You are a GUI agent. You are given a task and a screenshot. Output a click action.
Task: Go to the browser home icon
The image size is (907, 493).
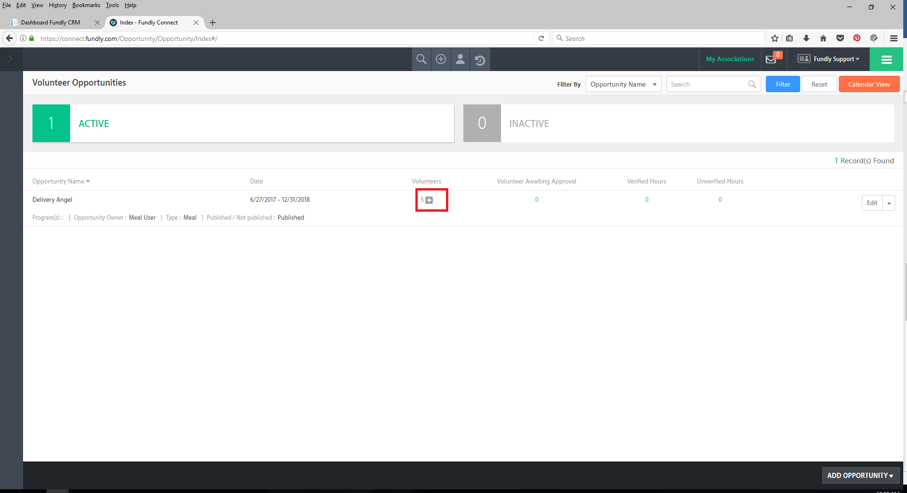point(823,39)
